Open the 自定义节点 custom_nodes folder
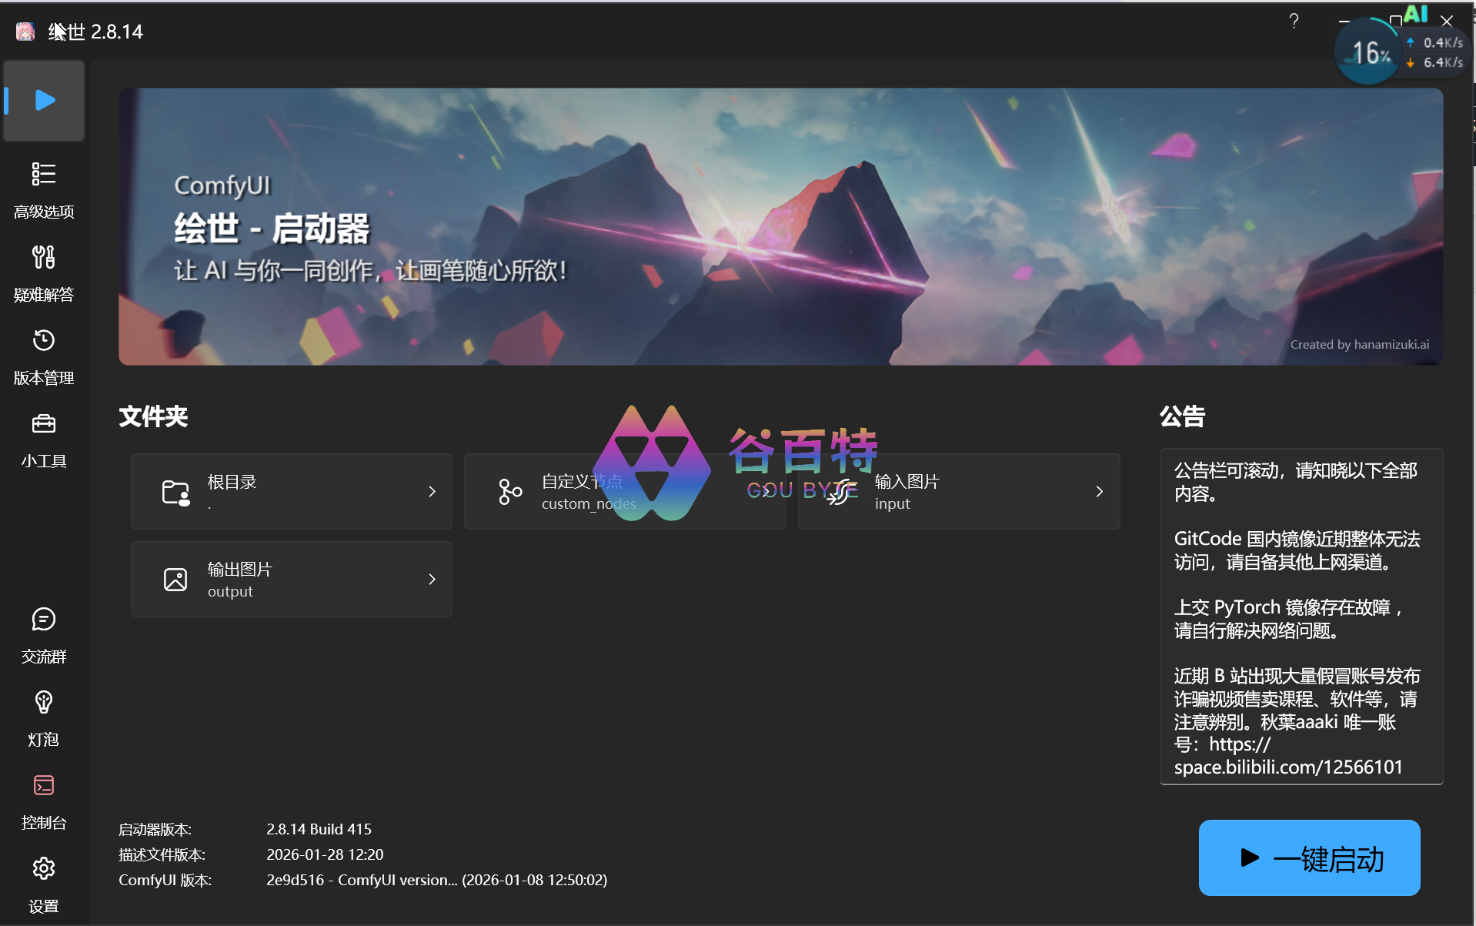 point(624,492)
